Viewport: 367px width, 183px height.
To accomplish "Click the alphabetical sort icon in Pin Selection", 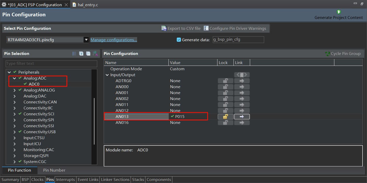I will [x=95, y=54].
